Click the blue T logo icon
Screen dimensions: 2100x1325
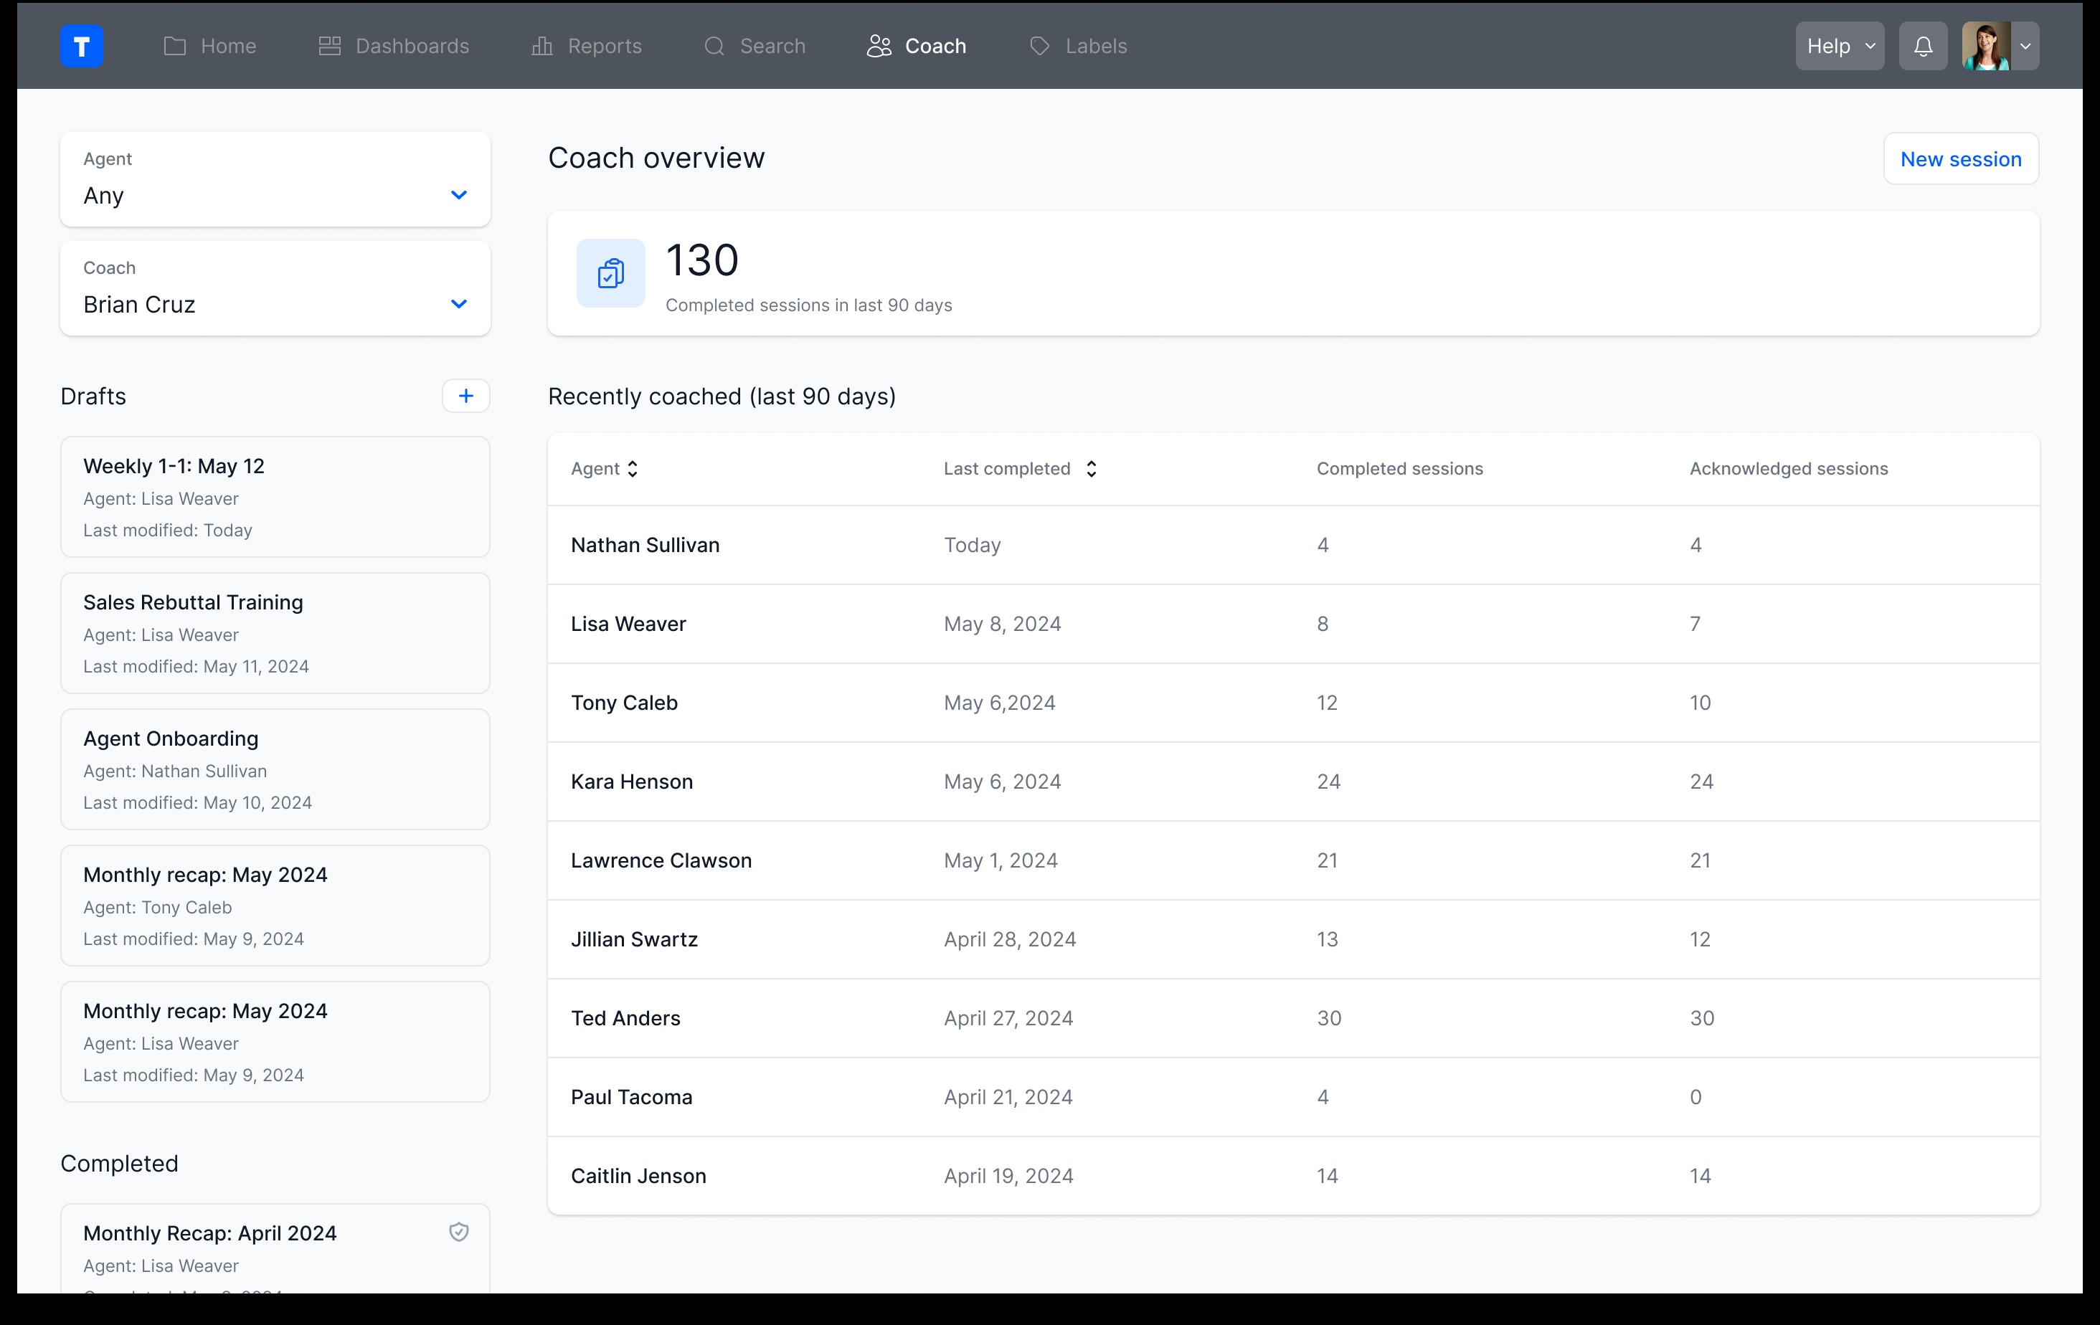81,46
